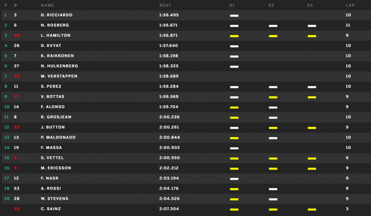Viewport: 371px width, 216px height.
Task: Click R. Grosjean's yellow S1 sector bar
Action: pyautogui.click(x=234, y=118)
